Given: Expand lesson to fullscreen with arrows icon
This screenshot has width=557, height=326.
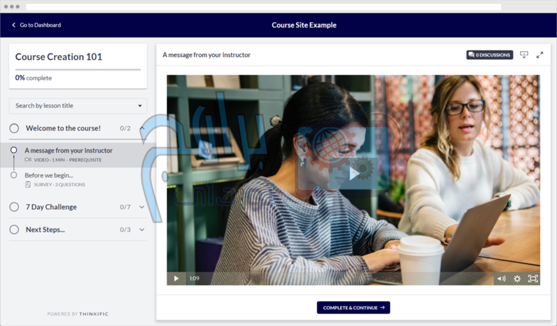Looking at the screenshot, I should (x=540, y=55).
